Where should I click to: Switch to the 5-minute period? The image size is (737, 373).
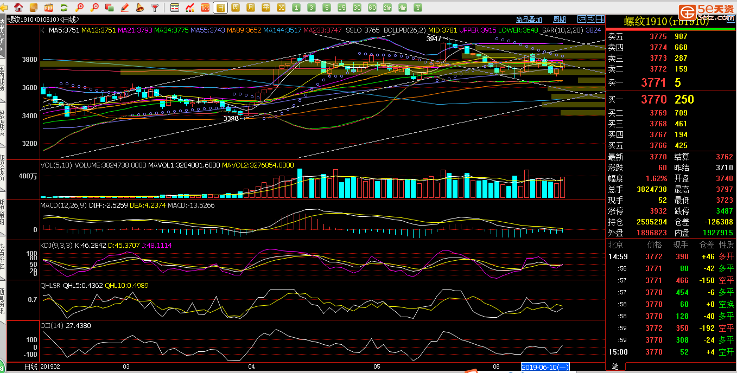pyautogui.click(x=327, y=8)
